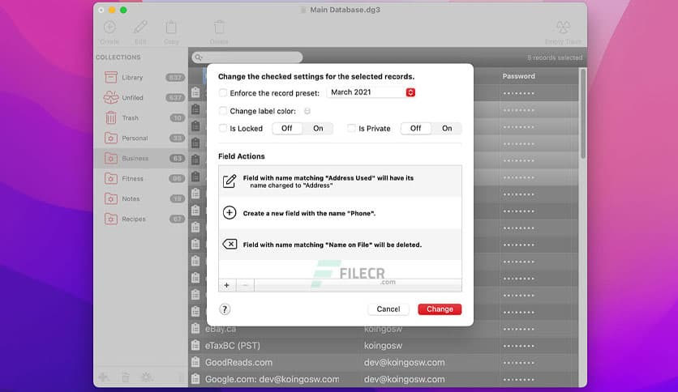Open the March 2021 record preset dropdown
678x392 pixels.
(371, 92)
